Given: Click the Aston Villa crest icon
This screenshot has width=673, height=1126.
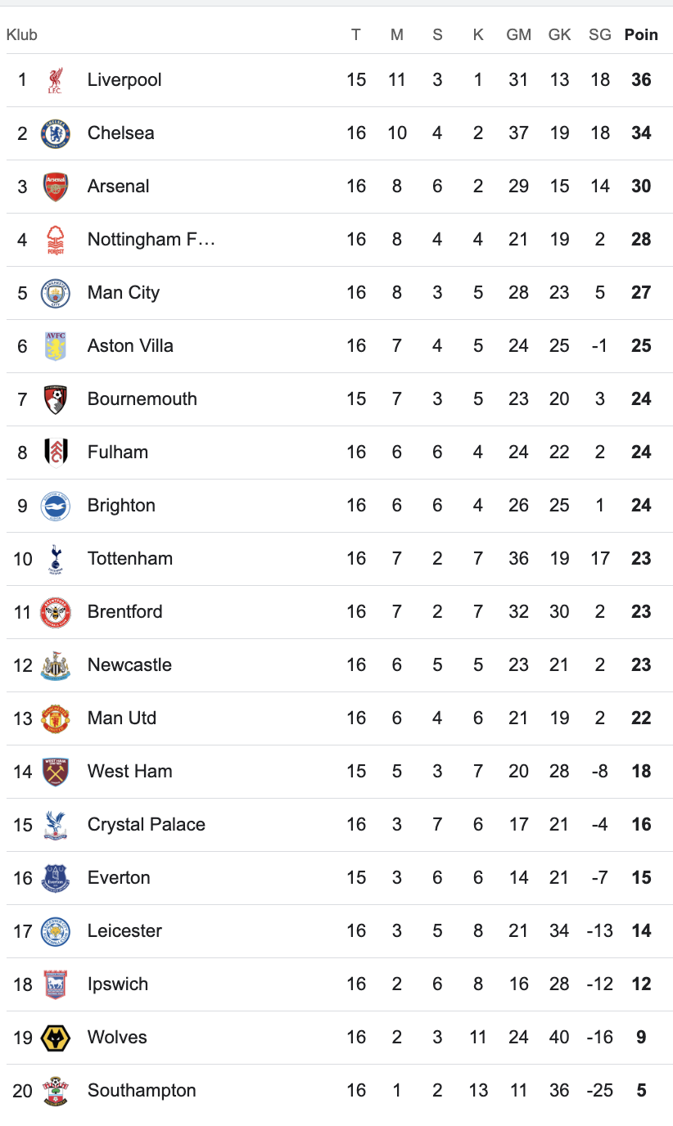Looking at the screenshot, I should (55, 346).
